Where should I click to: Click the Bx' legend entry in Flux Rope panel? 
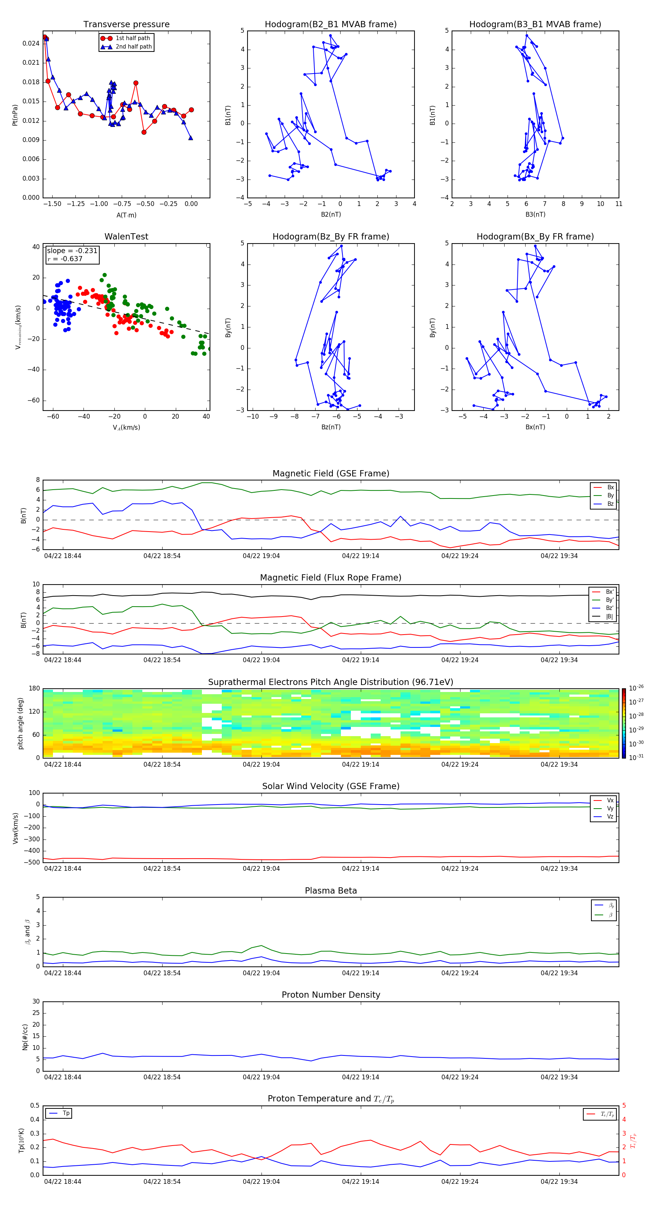pyautogui.click(x=603, y=592)
